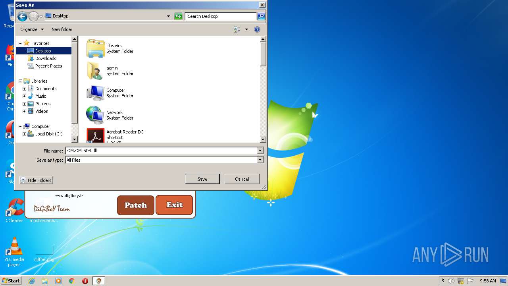Select Desktop in Favorites
The width and height of the screenshot is (508, 286).
(x=43, y=51)
